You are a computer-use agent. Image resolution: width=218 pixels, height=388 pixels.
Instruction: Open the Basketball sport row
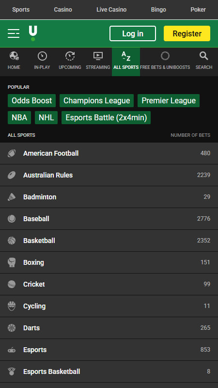coord(109,241)
